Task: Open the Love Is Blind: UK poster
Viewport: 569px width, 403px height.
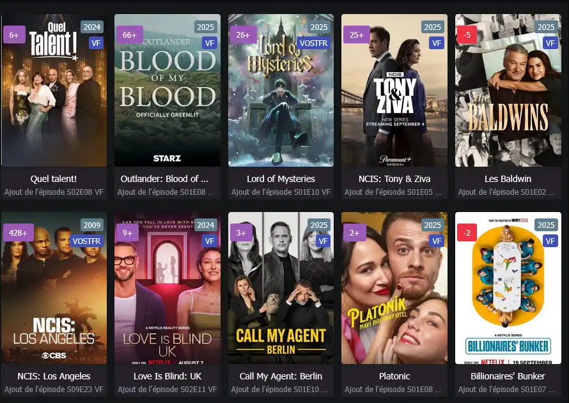Action: 168,288
